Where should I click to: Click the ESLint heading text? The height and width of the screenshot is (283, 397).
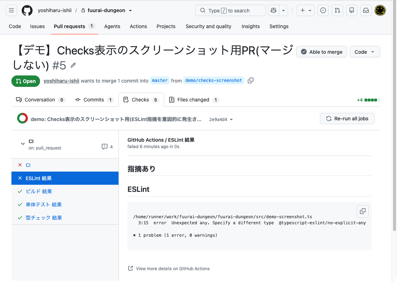click(x=139, y=189)
